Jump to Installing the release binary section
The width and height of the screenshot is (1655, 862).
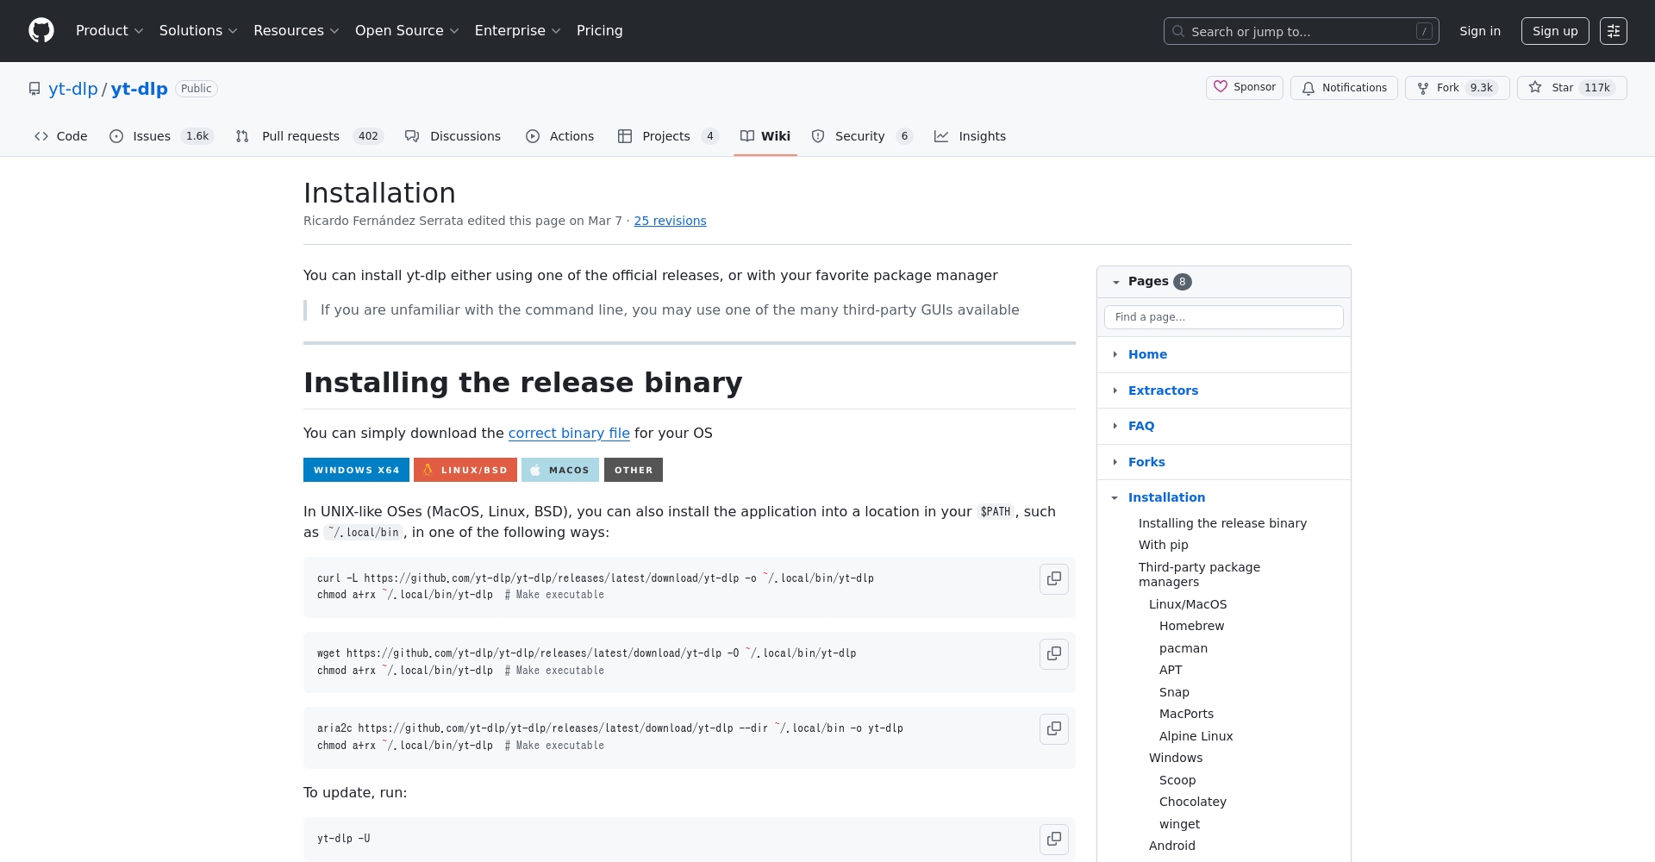pos(1222,523)
